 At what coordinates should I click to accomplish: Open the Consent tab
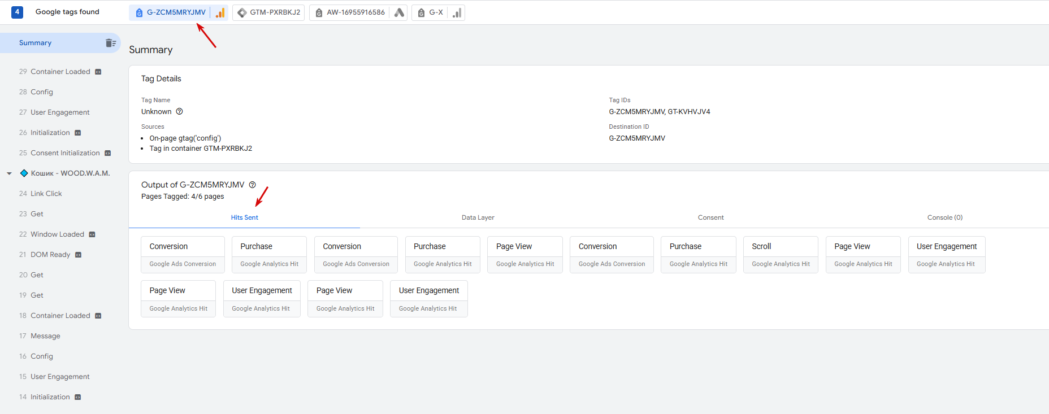710,217
